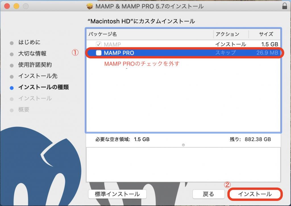
Task: Toggle the MAMP PRO checkbox
Action: [x=99, y=53]
